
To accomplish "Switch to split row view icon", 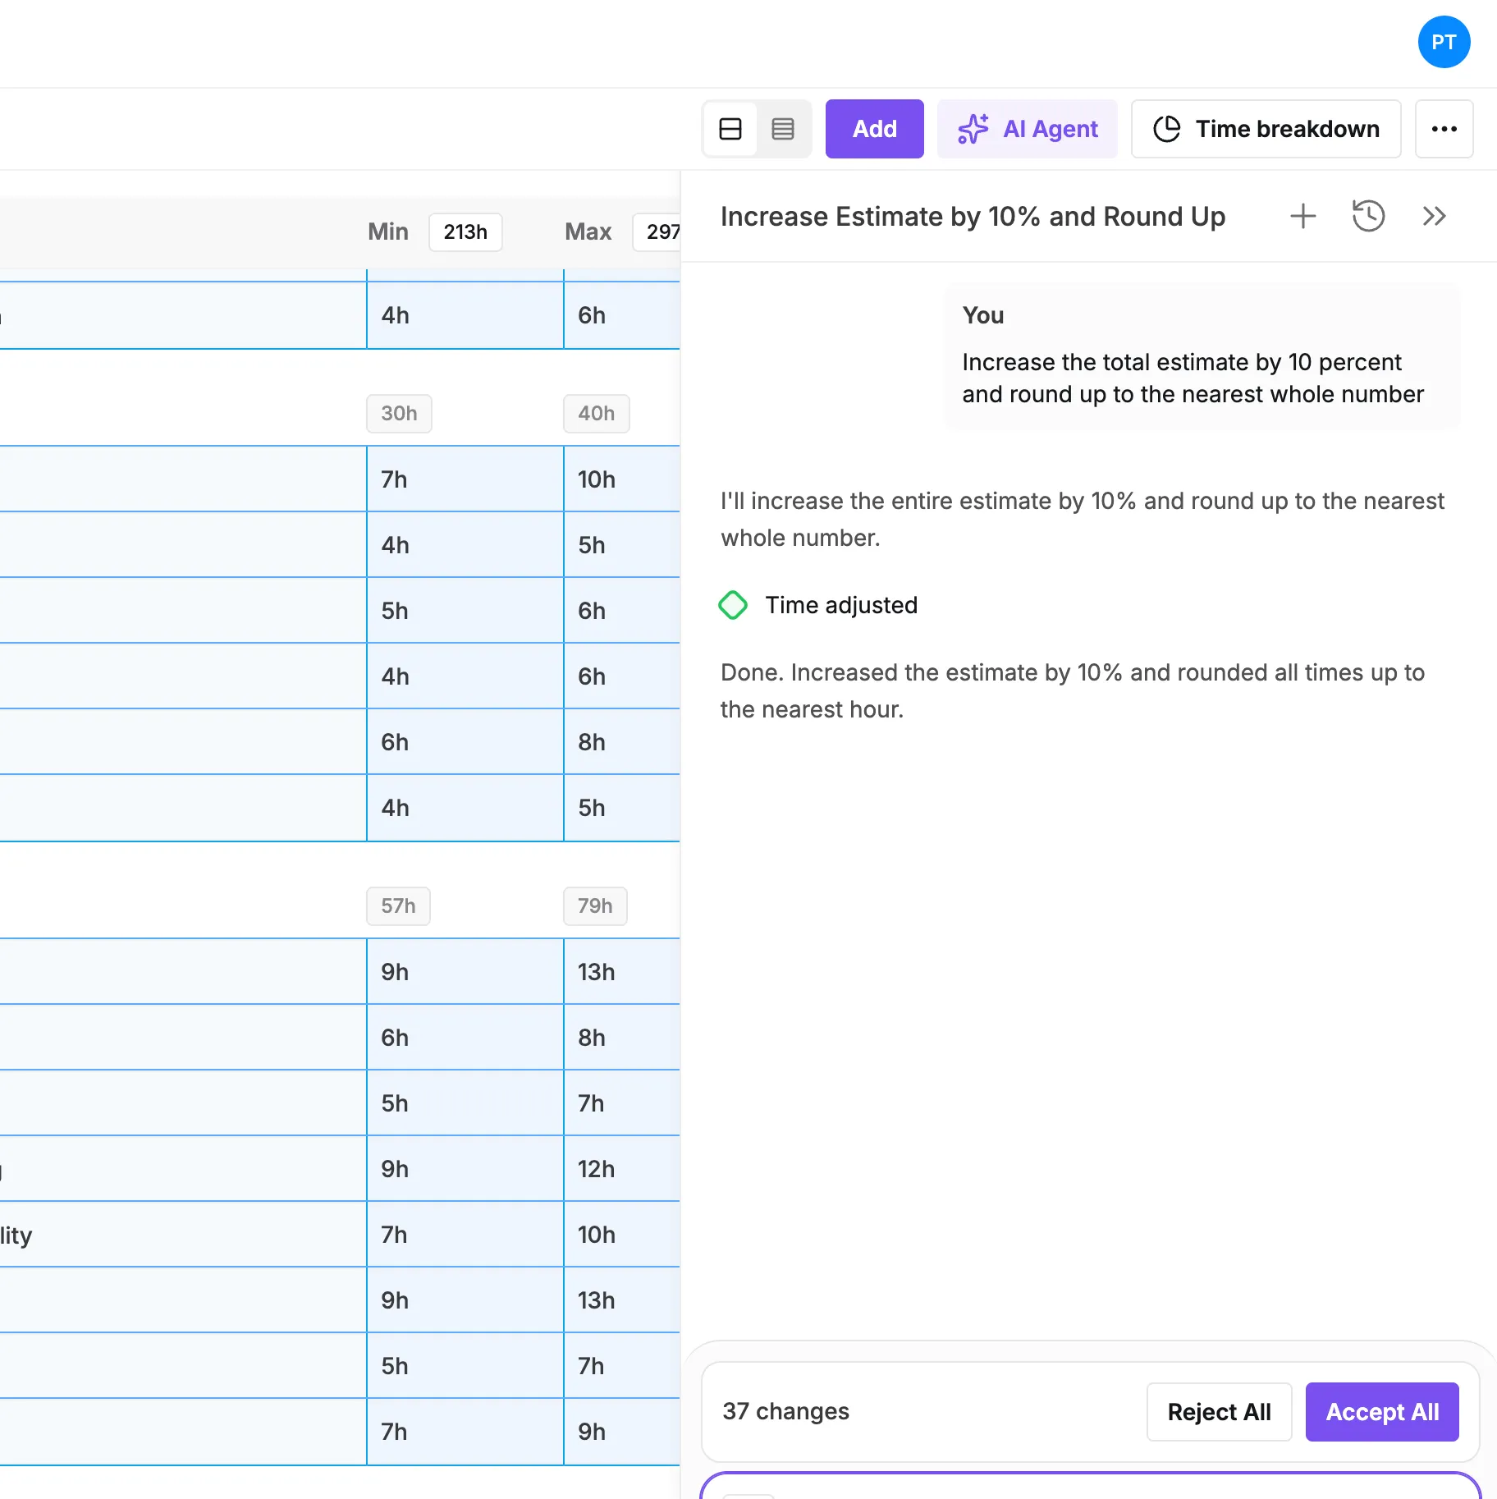I will 730,129.
